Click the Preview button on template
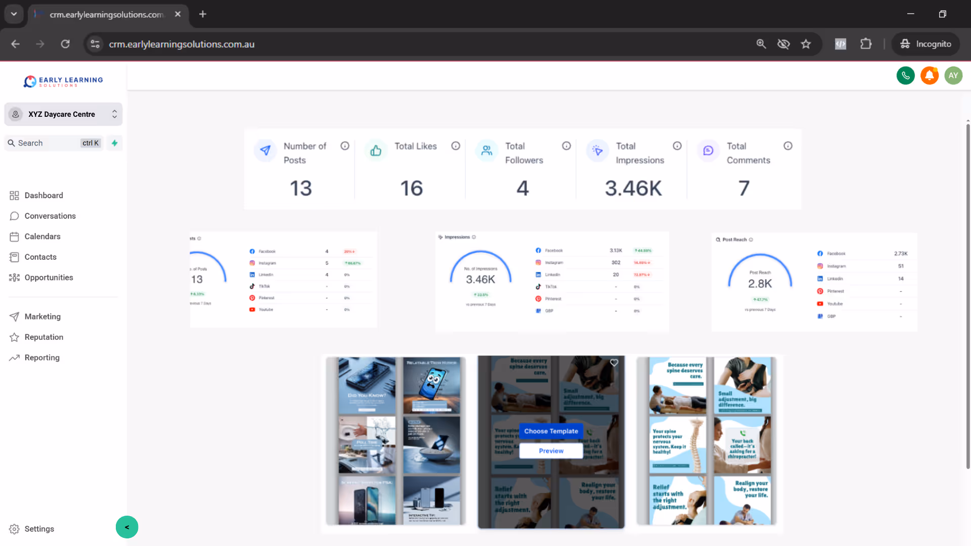The width and height of the screenshot is (971, 546). tap(551, 451)
